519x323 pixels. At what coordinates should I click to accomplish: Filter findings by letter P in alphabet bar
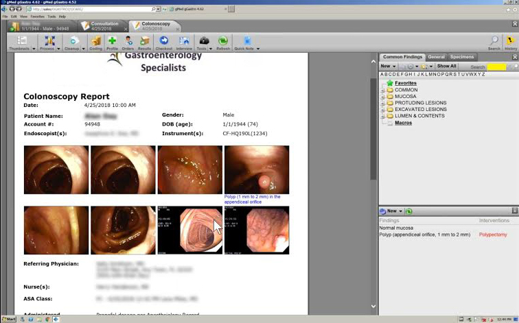[443, 74]
